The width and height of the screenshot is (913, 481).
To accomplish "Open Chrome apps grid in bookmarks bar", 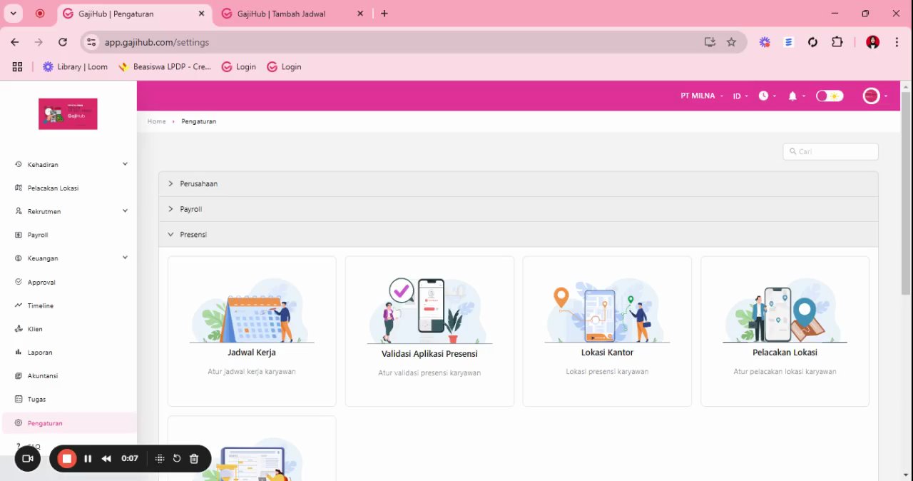I will (x=17, y=66).
